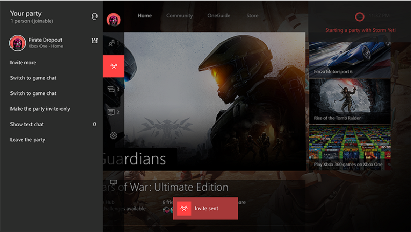Activate the Cortana ring icon
The image size is (411, 232).
click(360, 16)
